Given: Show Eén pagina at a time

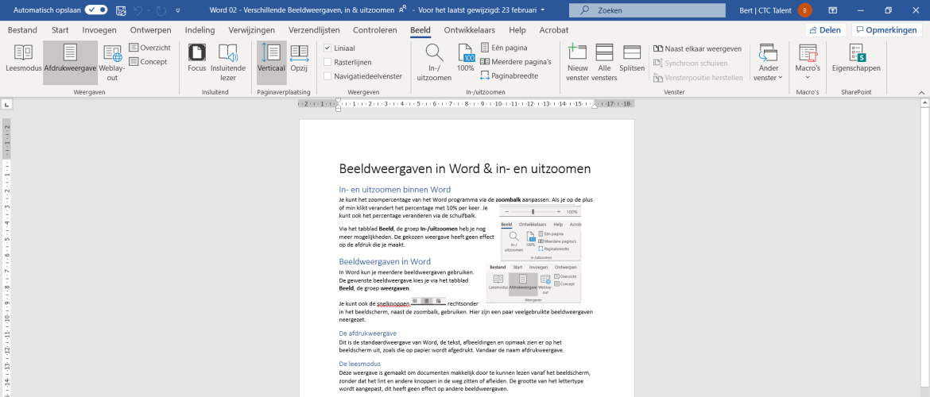Looking at the screenshot, I should click(504, 48).
